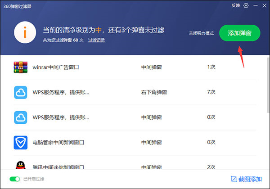Click 中间弹窗 label in 电脑管家 row

pyautogui.click(x=151, y=143)
